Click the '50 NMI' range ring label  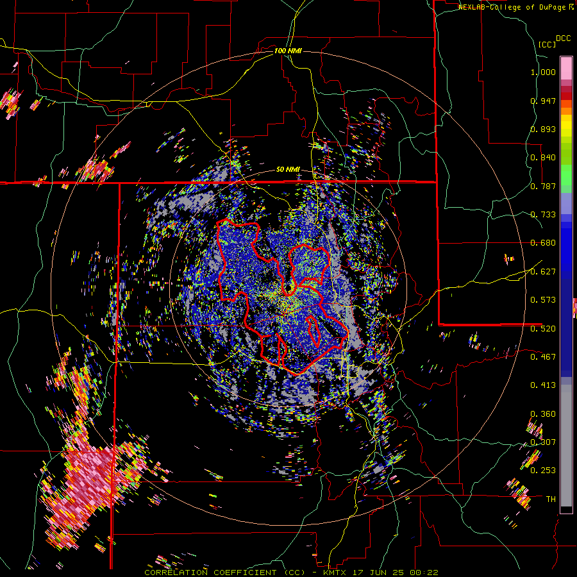click(288, 169)
